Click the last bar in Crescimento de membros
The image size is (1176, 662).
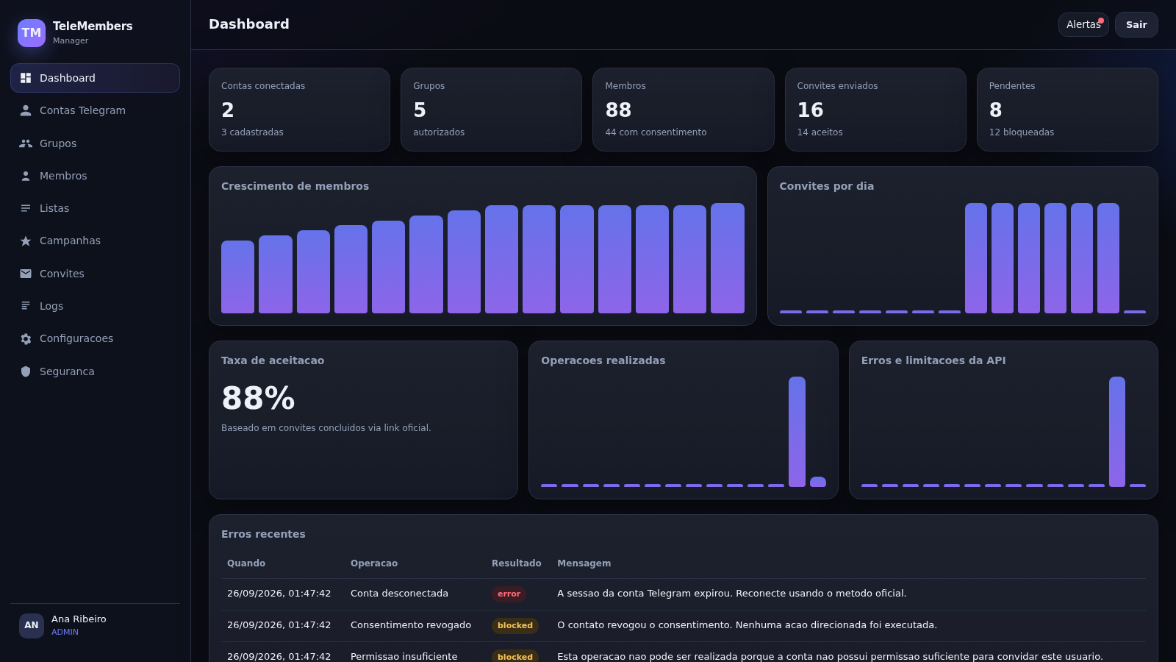click(728, 258)
